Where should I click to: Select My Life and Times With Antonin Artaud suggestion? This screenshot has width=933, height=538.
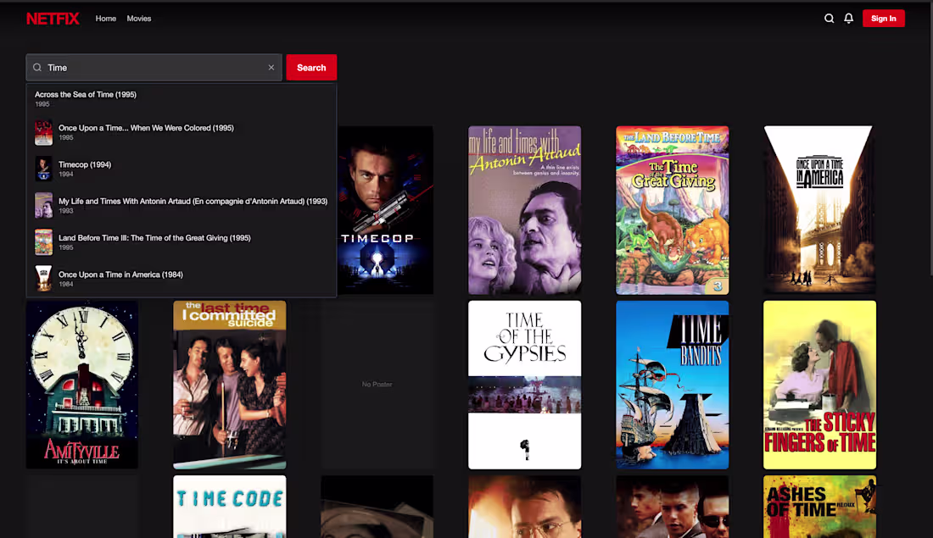click(182, 206)
